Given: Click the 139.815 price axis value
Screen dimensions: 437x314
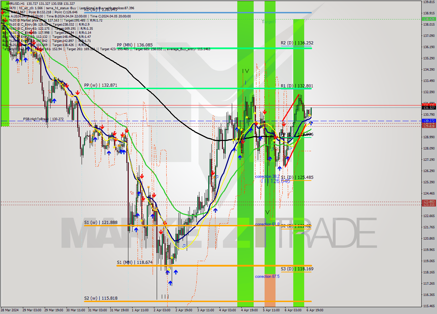Looking at the screenshot, I should [429, 2].
